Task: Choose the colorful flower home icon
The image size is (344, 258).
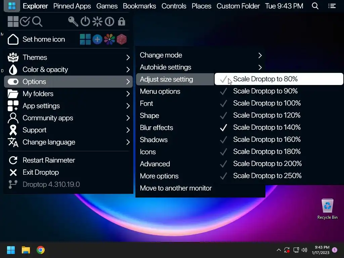Action: point(109,40)
